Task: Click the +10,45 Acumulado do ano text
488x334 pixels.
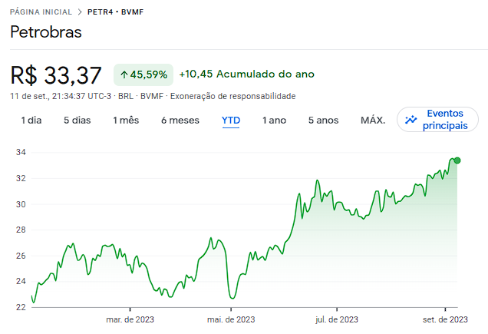Action: coord(246,74)
